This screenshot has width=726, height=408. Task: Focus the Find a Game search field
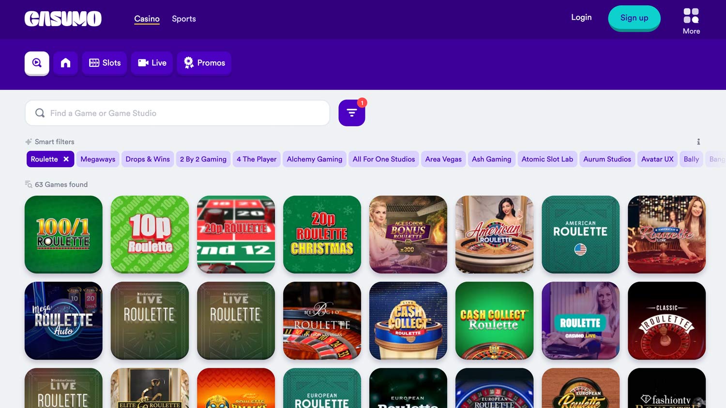coord(177,113)
